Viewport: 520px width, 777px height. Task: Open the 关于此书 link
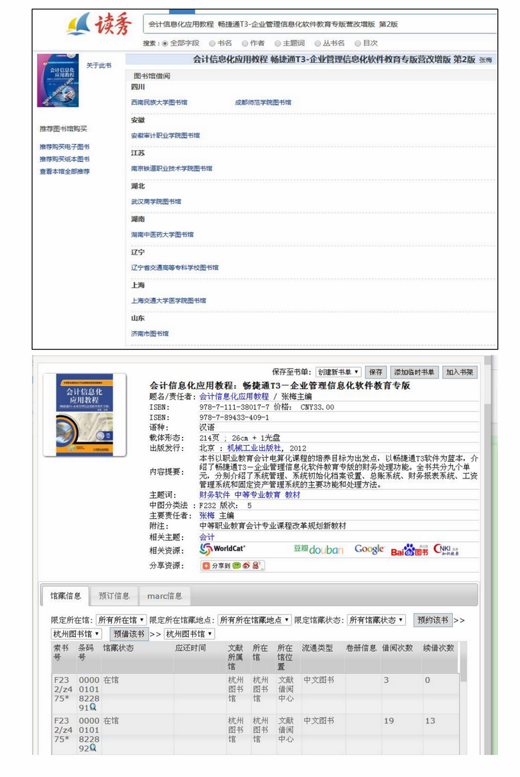tap(99, 65)
